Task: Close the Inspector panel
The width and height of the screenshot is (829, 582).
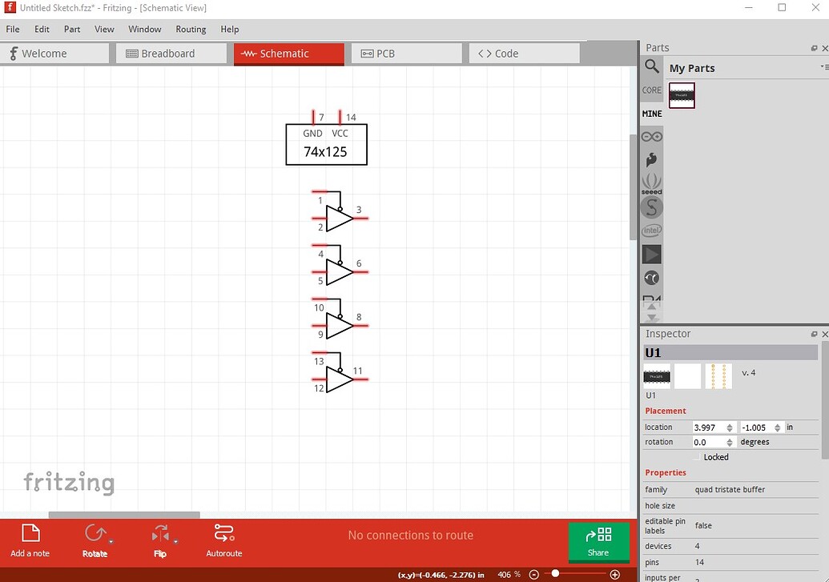Action: pyautogui.click(x=825, y=334)
